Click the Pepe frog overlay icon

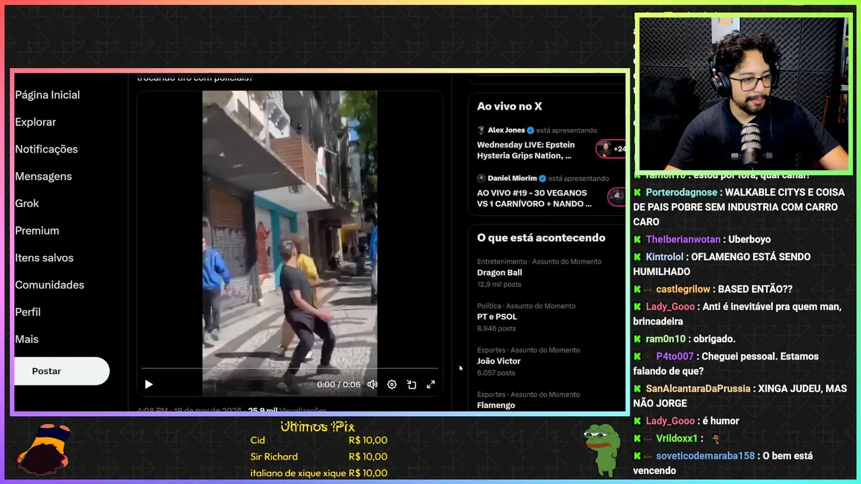pyautogui.click(x=601, y=450)
